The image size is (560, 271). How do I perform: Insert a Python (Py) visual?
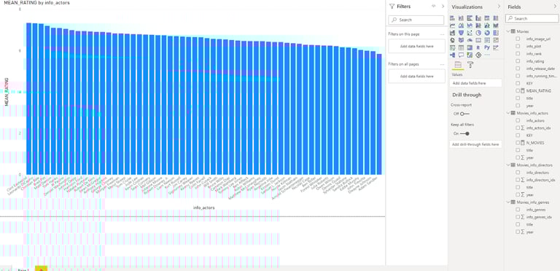point(487,47)
